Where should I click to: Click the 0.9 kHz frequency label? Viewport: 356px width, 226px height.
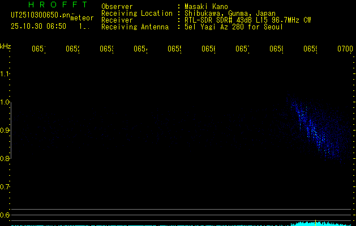click(x=5, y=131)
